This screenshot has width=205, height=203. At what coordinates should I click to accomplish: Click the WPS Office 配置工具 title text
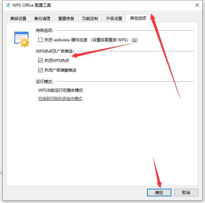32,5
